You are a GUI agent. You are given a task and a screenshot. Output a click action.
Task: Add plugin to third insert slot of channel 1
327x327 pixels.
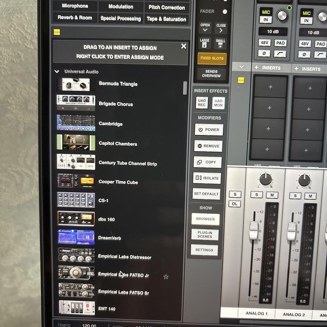pyautogui.click(x=268, y=129)
